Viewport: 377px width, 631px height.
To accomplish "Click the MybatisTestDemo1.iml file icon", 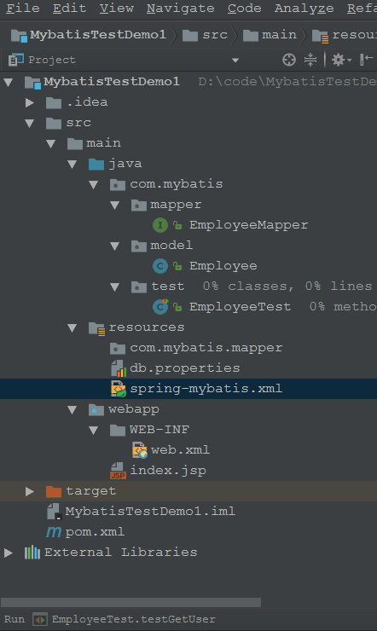I will tap(54, 512).
